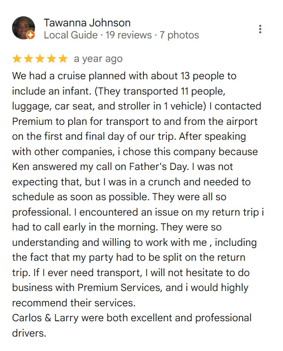Click the 'recommend their services.' line
Image resolution: width=283 pixels, height=351 pixels.
[x=74, y=303]
